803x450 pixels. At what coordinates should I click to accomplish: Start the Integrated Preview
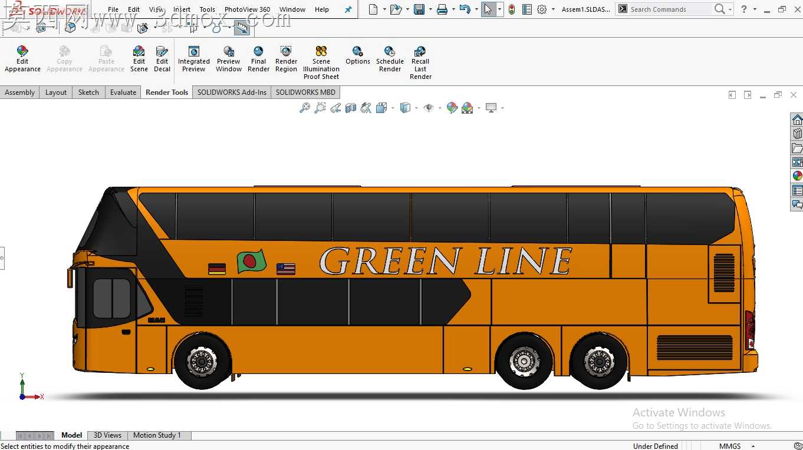[194, 59]
